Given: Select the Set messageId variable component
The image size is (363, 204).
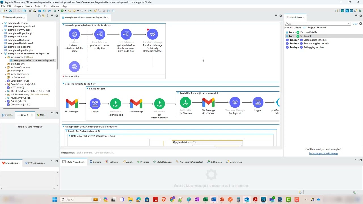Looking at the screenshot, I should pos(115,104).
